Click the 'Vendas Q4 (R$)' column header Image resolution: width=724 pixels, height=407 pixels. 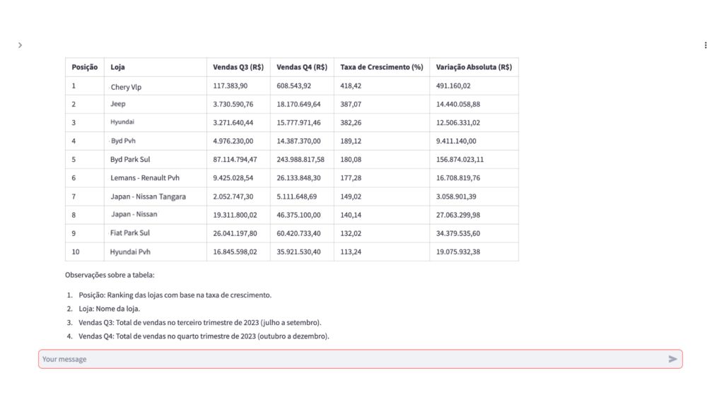[x=302, y=67]
